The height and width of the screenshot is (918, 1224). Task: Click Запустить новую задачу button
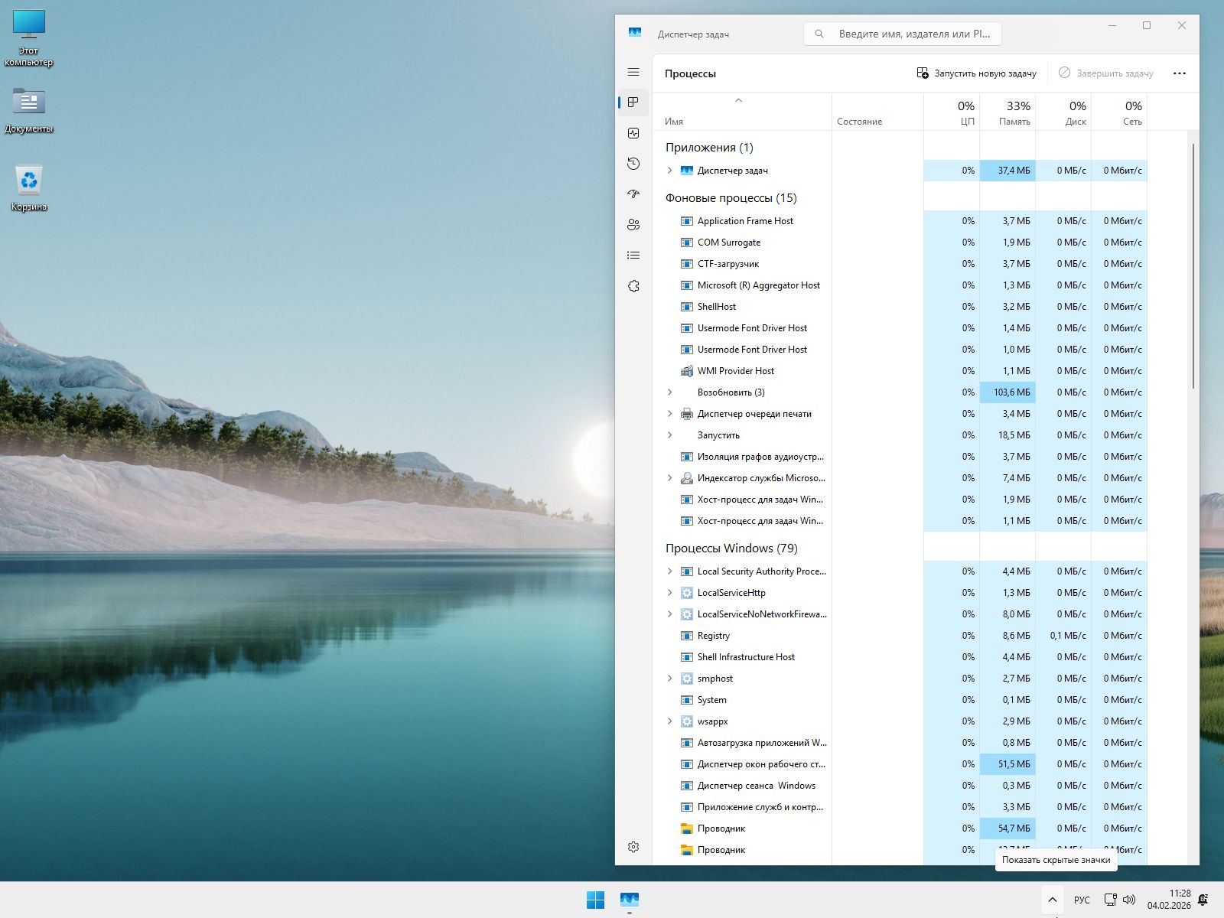point(976,73)
